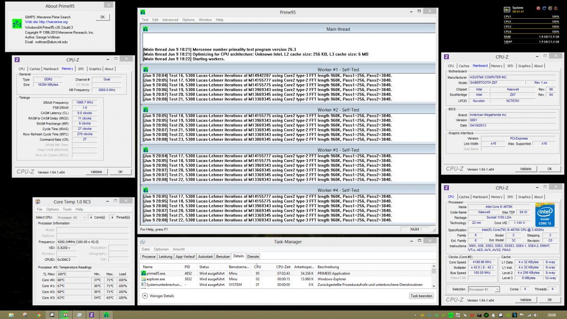Image resolution: width=567 pixels, height=319 pixels.
Task: Open the Advanced menu in Prime95
Action: click(170, 20)
